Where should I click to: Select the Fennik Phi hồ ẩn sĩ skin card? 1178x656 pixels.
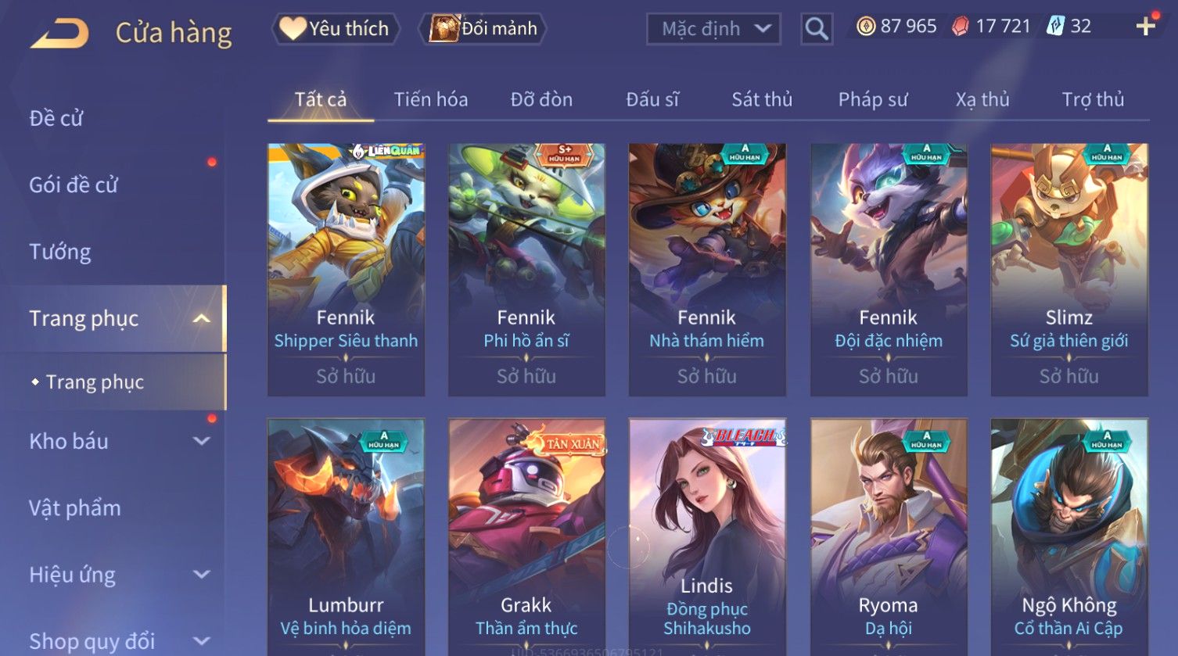click(x=526, y=269)
